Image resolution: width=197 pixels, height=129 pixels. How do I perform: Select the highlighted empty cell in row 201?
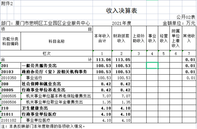(152, 66)
